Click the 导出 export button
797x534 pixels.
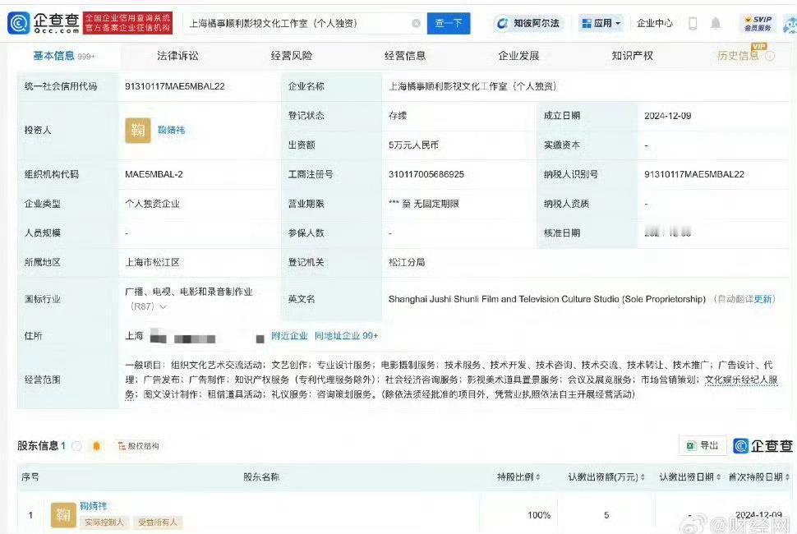click(703, 445)
